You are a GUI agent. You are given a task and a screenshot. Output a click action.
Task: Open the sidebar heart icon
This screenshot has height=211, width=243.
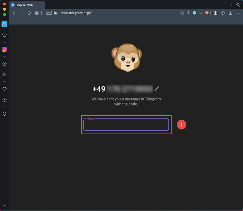coord(5,89)
